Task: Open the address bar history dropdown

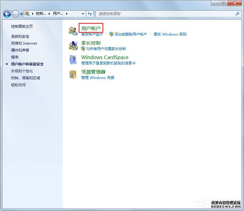Action: 83,14
